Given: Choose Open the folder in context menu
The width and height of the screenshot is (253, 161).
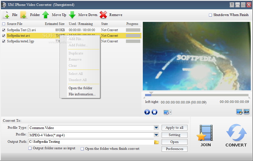Looking at the screenshot, I should point(80,88).
